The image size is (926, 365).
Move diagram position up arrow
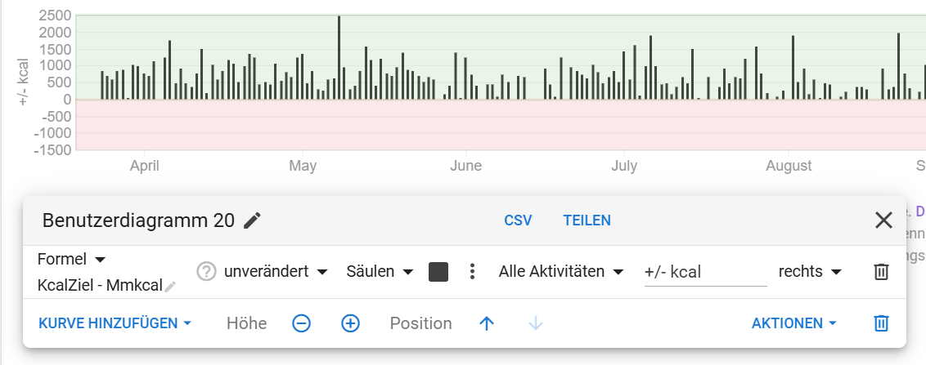[x=487, y=323]
